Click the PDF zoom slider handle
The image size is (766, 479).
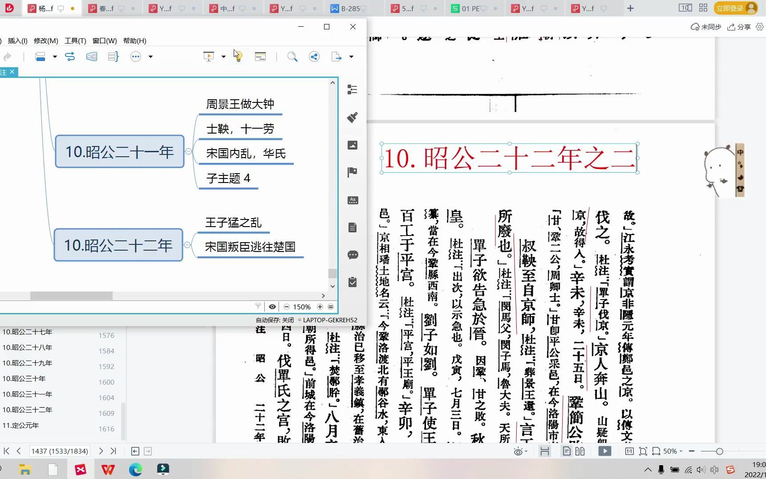click(x=719, y=451)
